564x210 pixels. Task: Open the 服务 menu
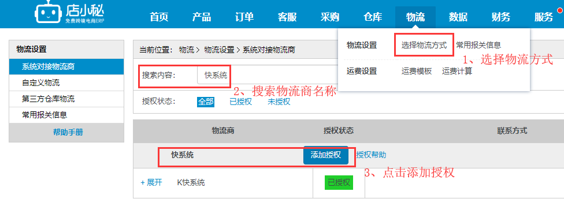pos(544,17)
